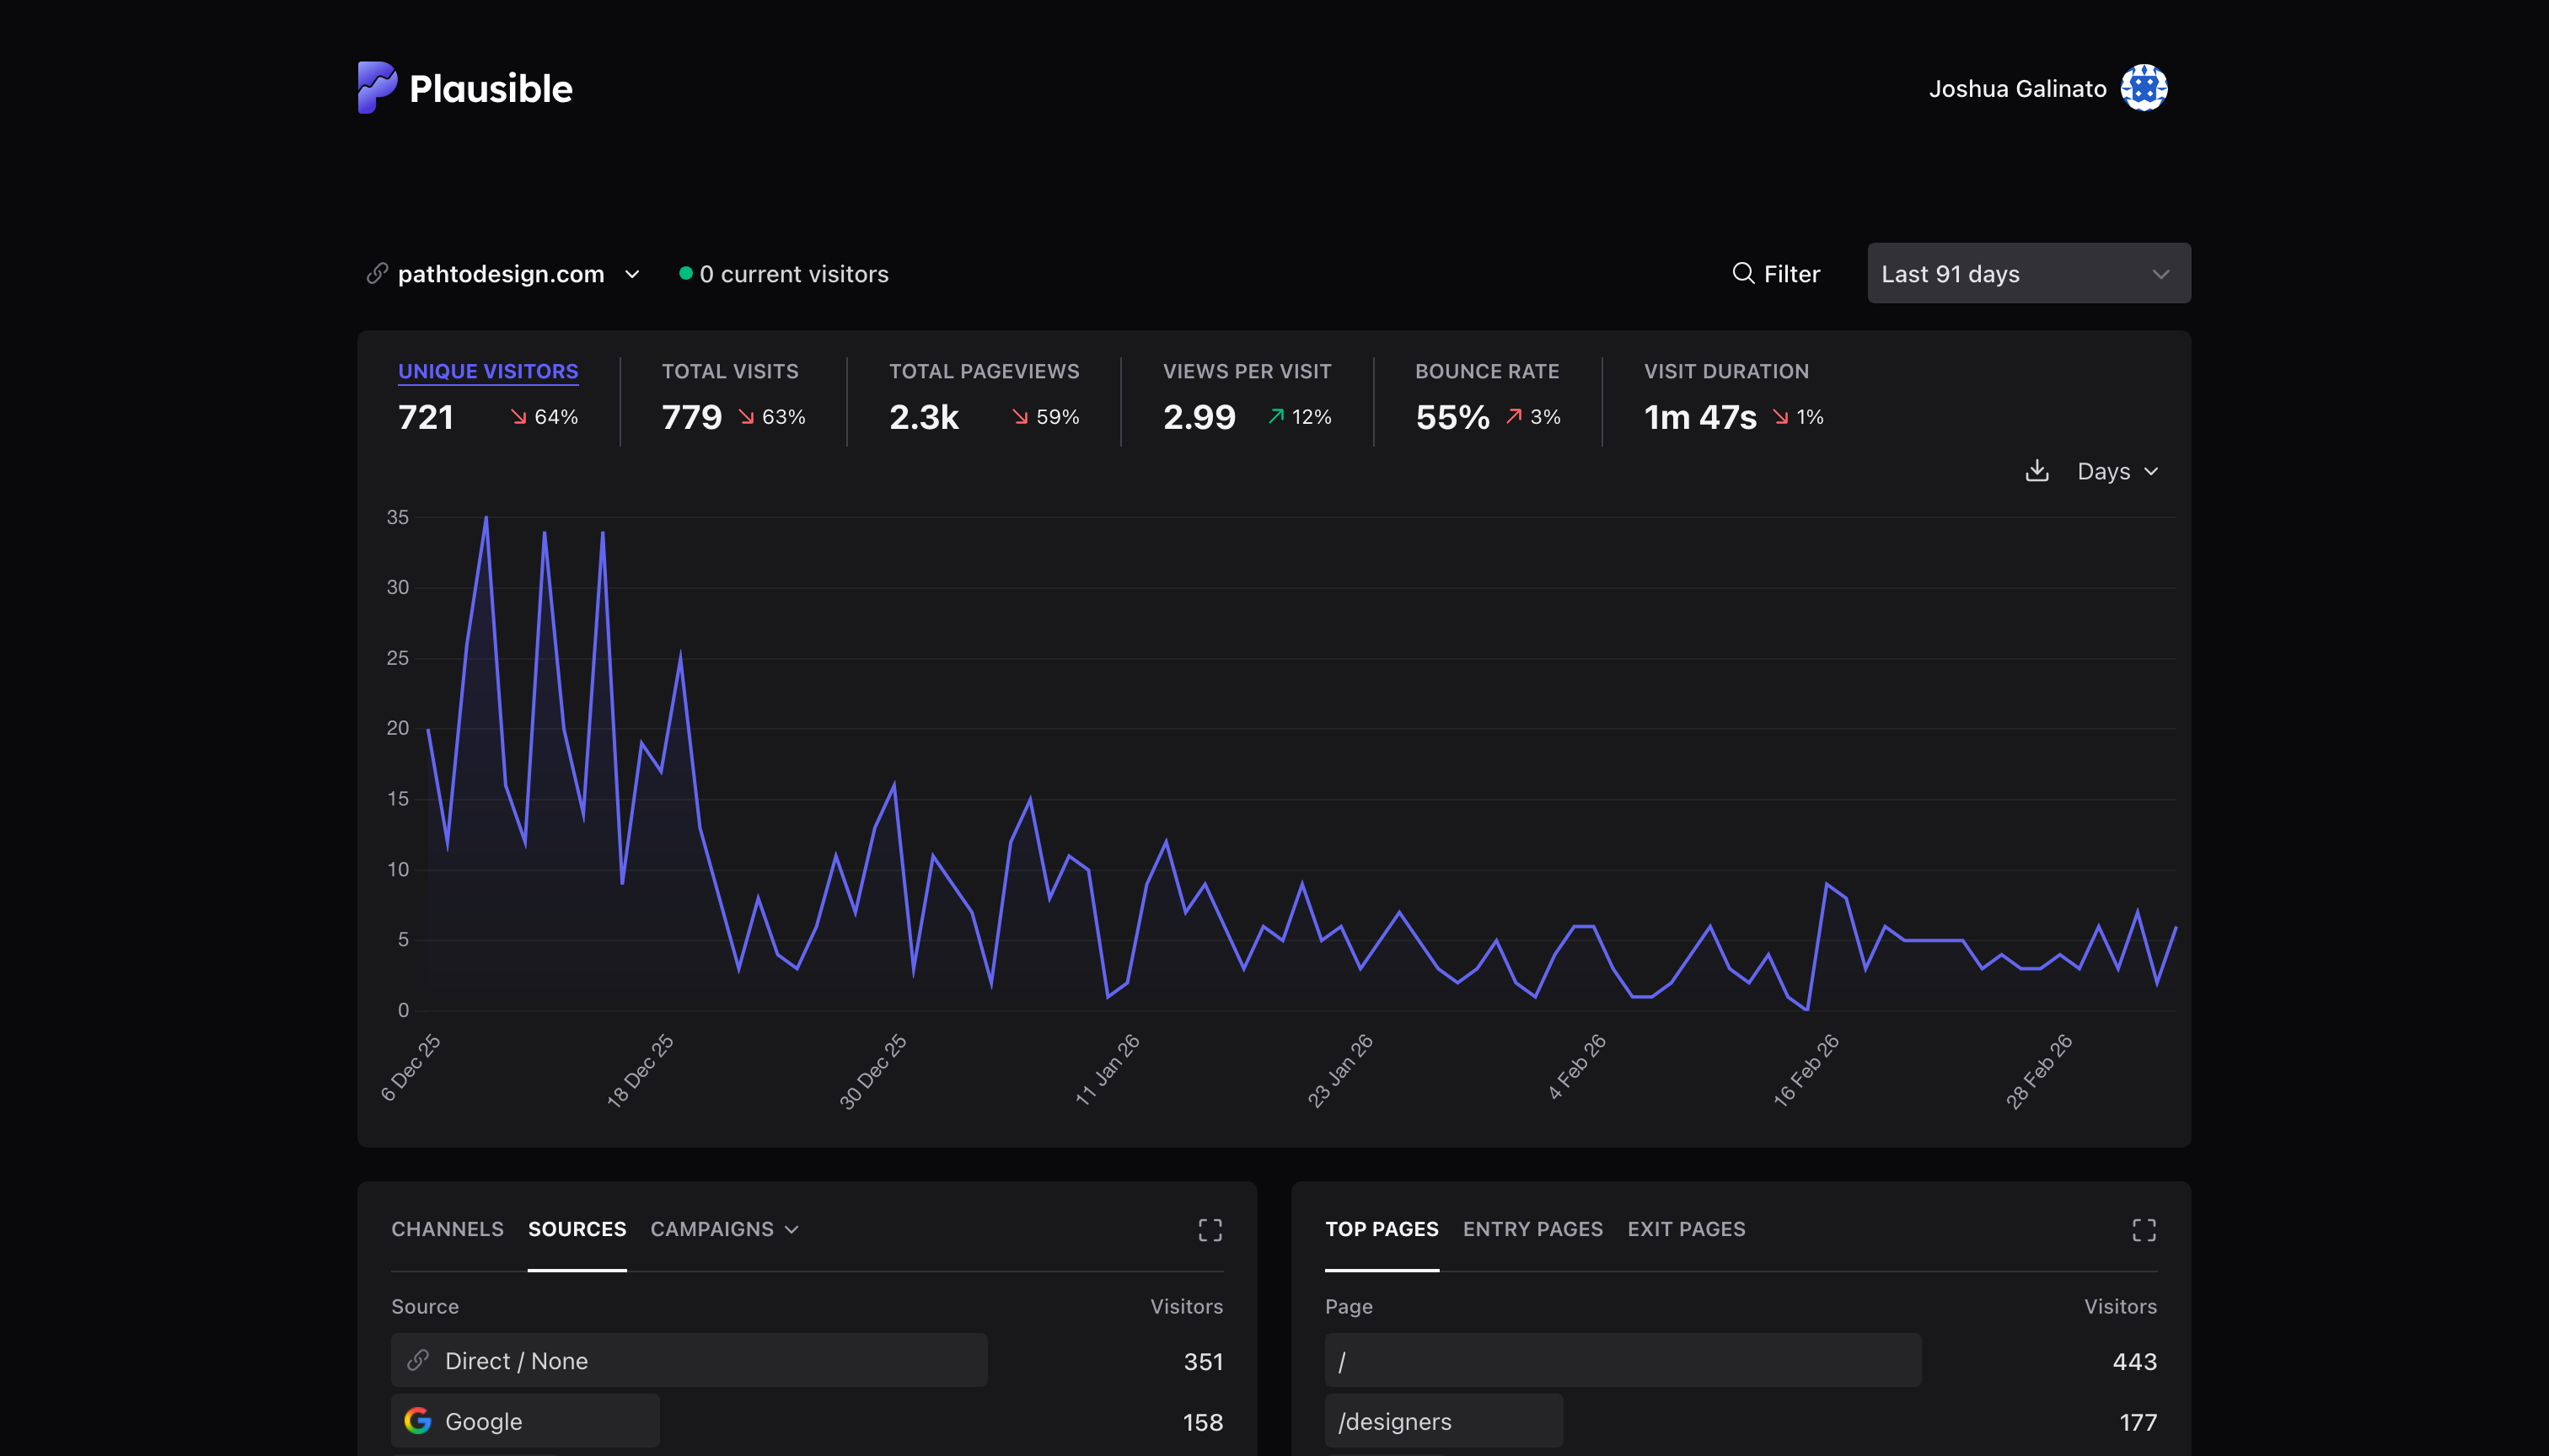This screenshot has height=1456, width=2549.
Task: Click the 0 current visitors link
Action: point(792,274)
